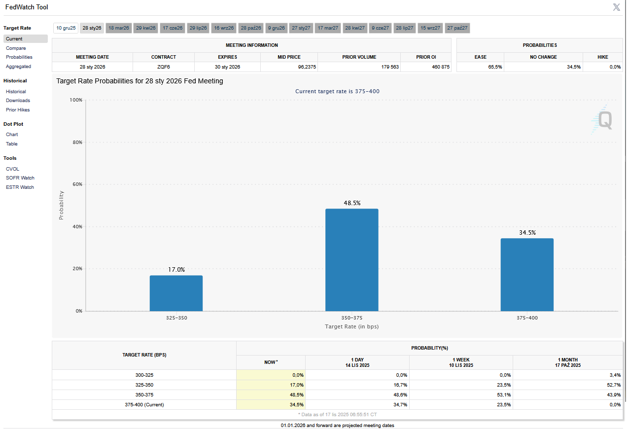Go to the Aggregated view
Screen dimensions: 628x429
pos(18,67)
